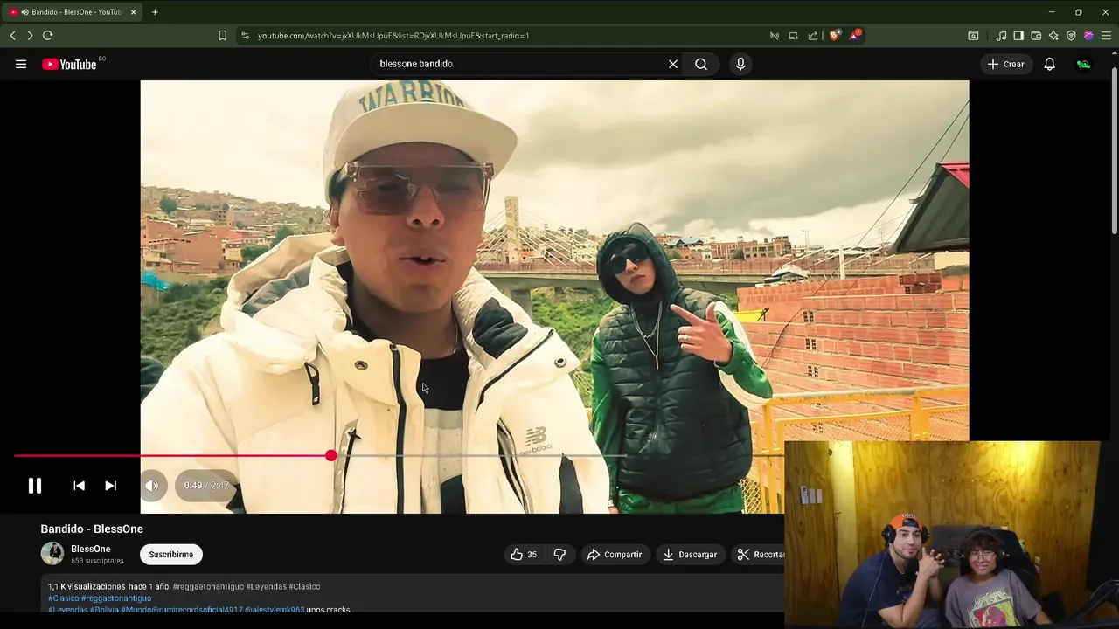
Task: Open site settings icon left of the URL
Action: [x=246, y=36]
